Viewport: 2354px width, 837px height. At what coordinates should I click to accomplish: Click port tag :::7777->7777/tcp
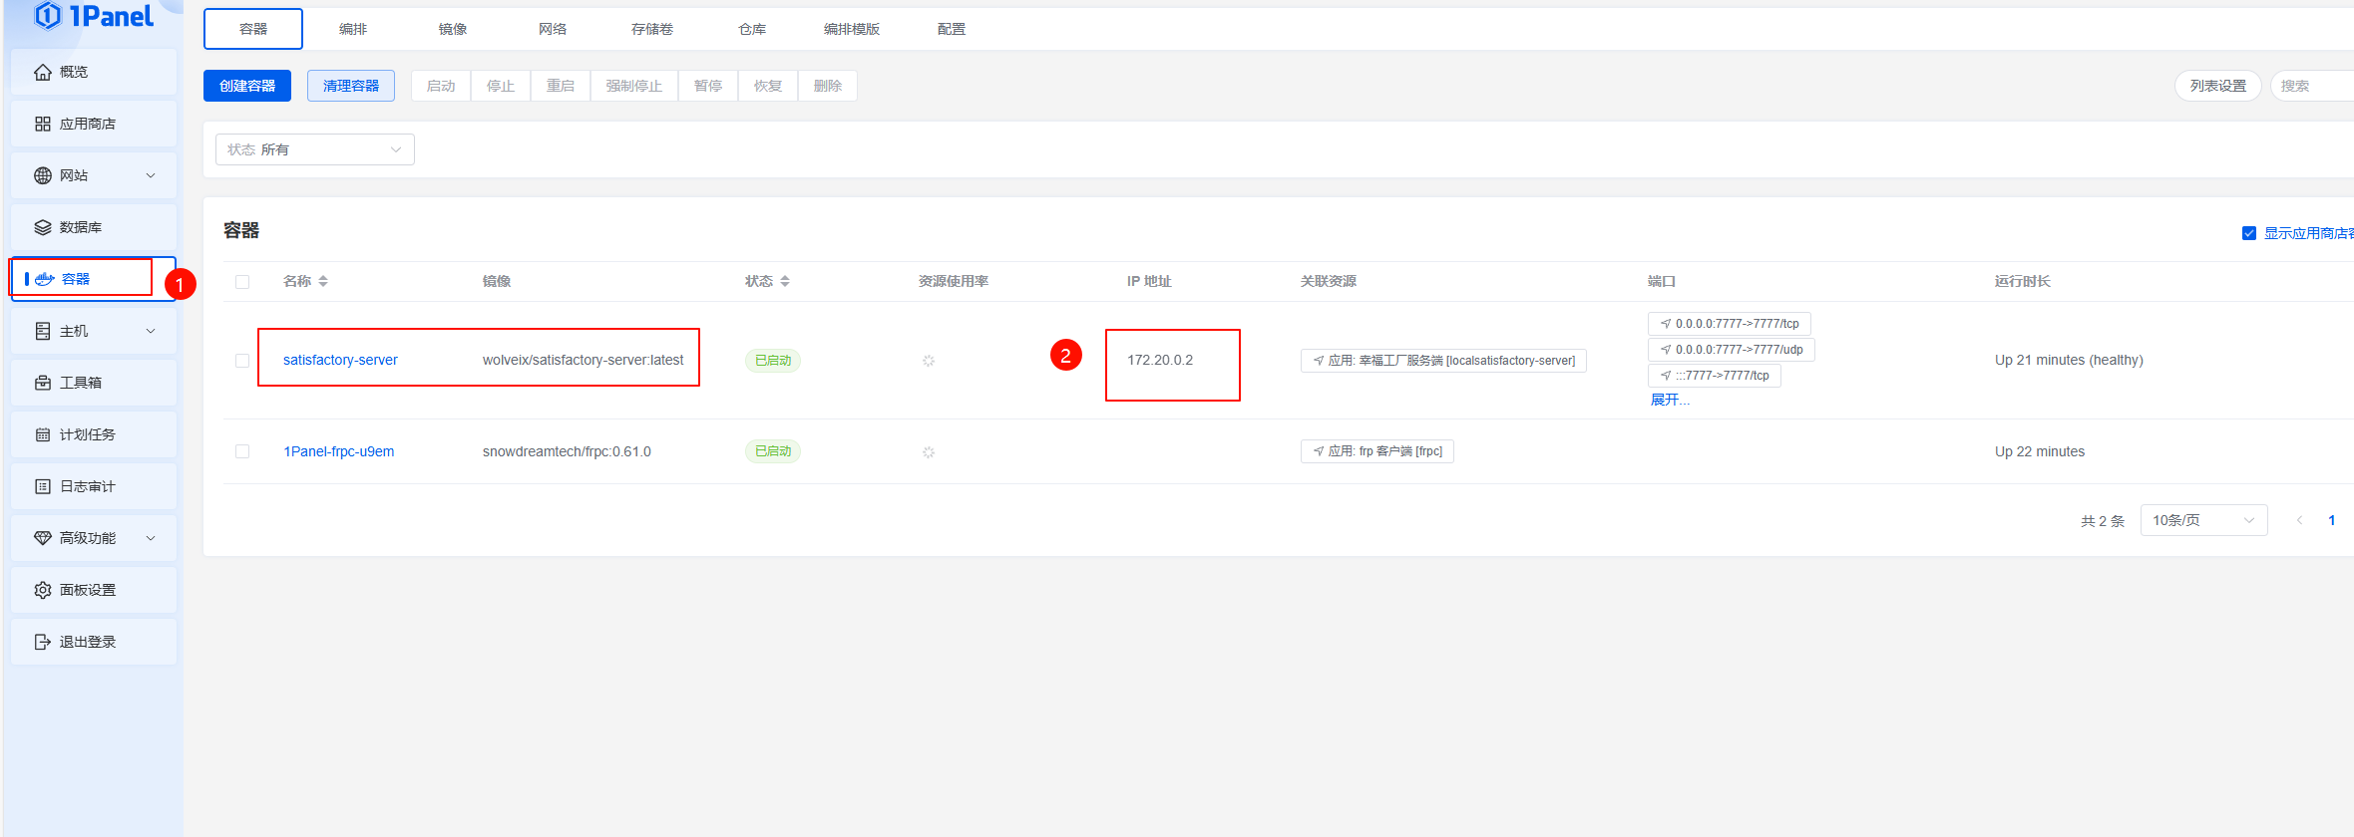[1715, 376]
